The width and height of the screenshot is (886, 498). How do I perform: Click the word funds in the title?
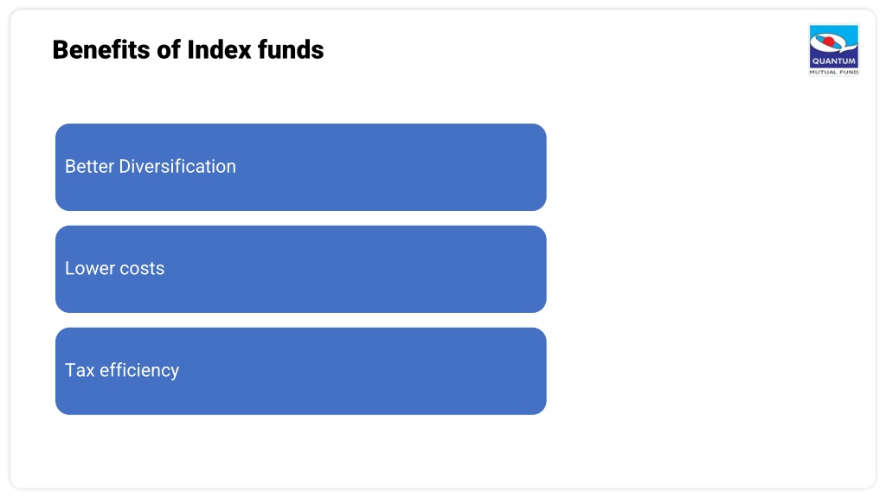point(291,49)
